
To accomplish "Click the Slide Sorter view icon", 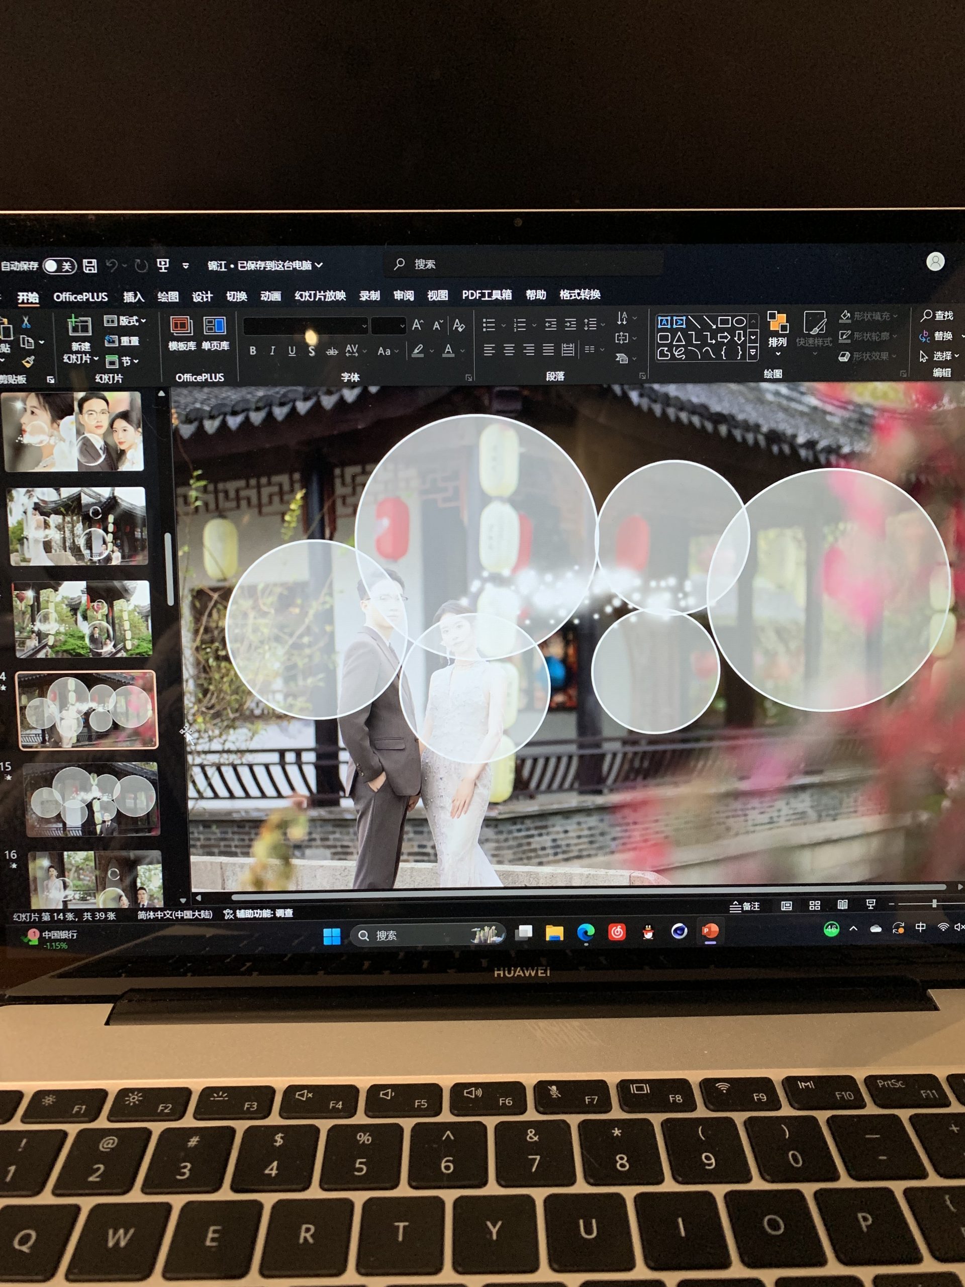I will pos(814,905).
